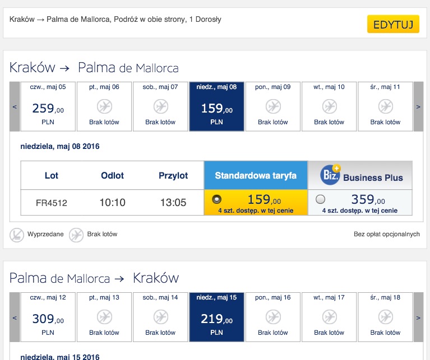Click the Wyprzedane legend seat icon
Screen dimensions: 430x360
17,235
